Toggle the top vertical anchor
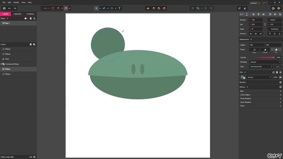This screenshot has height=159, width=283. tap(270, 34)
